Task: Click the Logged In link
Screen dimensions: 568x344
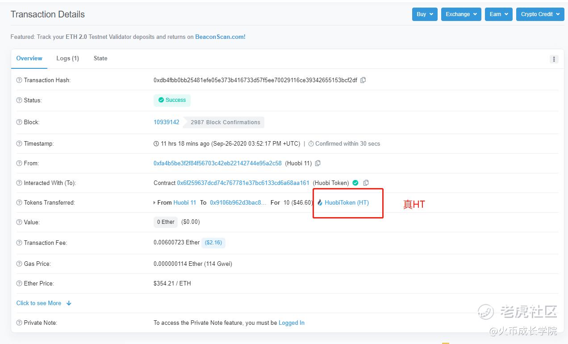Action: coord(292,323)
